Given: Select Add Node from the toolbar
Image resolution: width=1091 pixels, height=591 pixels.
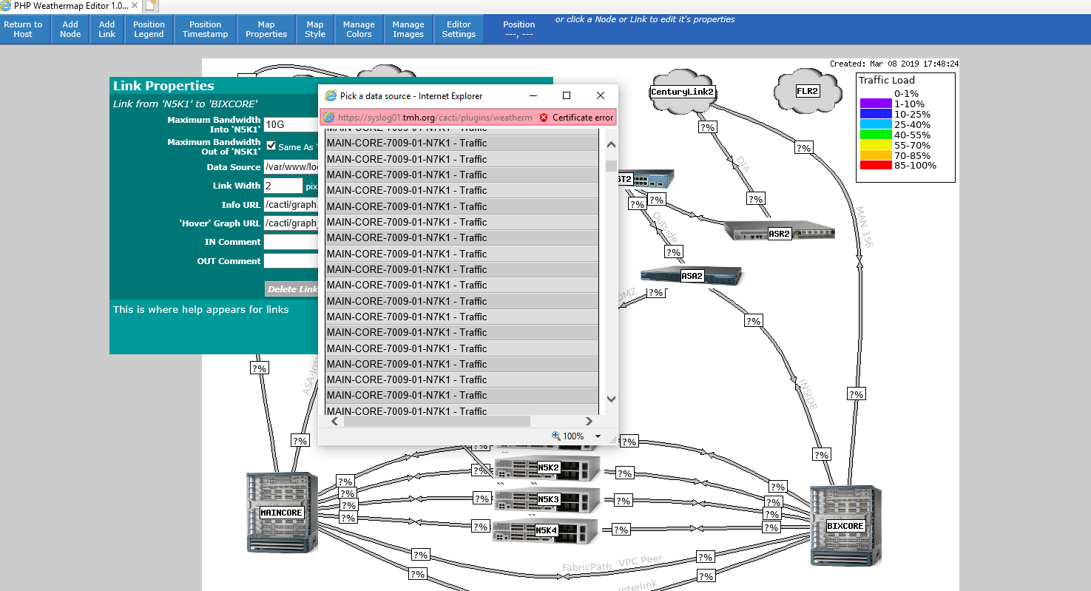Looking at the screenshot, I should click(x=70, y=29).
